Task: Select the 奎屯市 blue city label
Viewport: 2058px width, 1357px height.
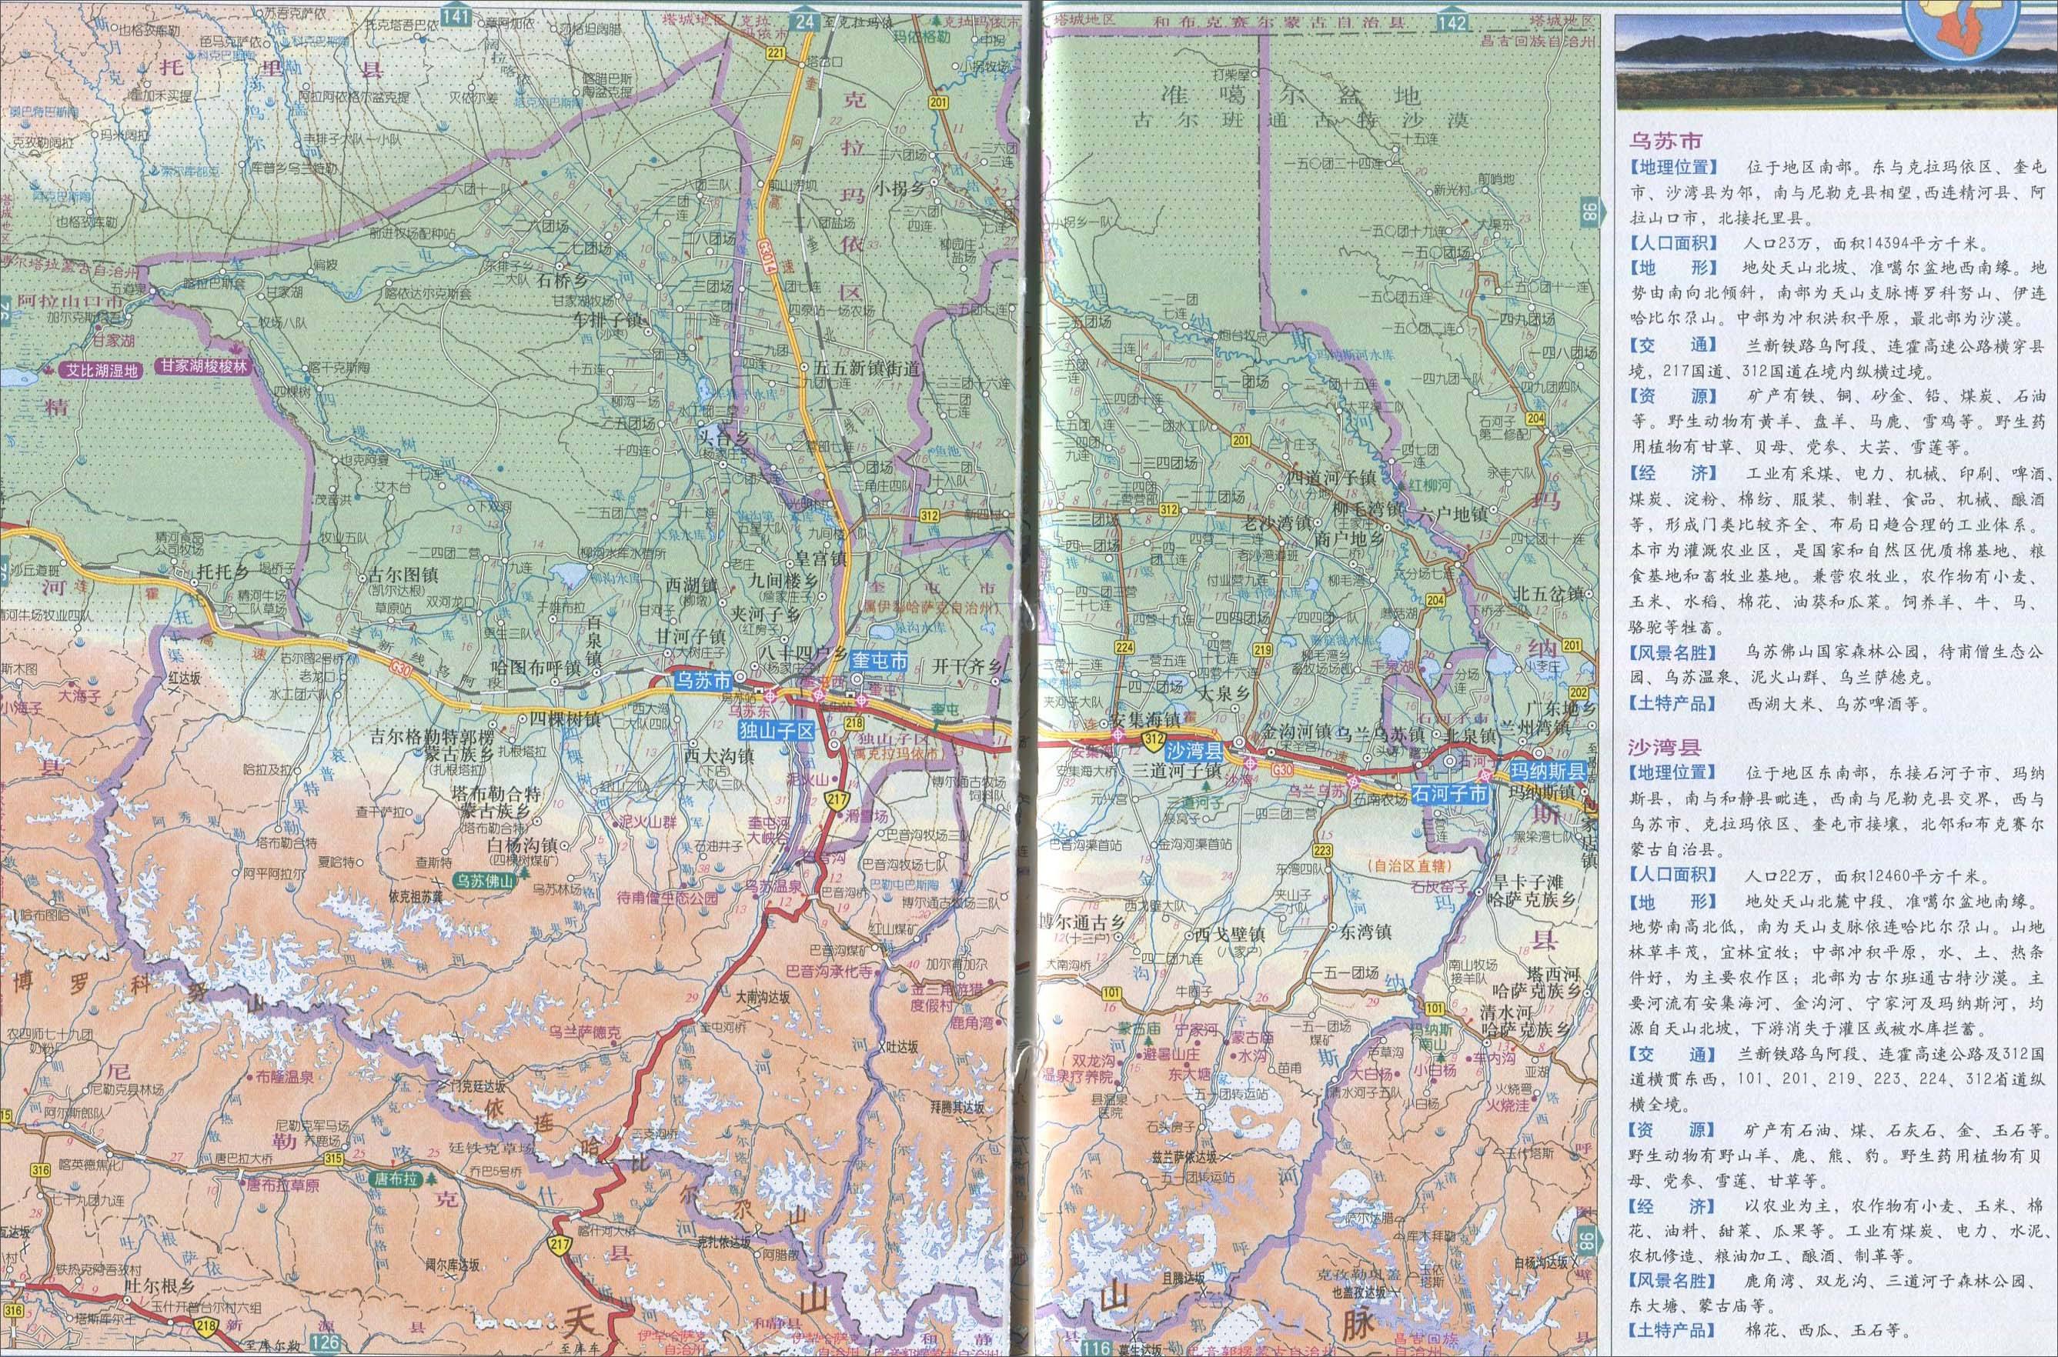Action: point(880,662)
